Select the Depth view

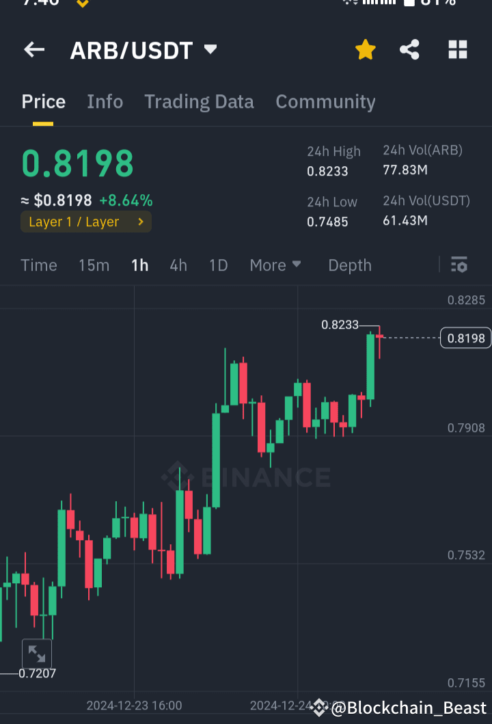click(x=349, y=265)
